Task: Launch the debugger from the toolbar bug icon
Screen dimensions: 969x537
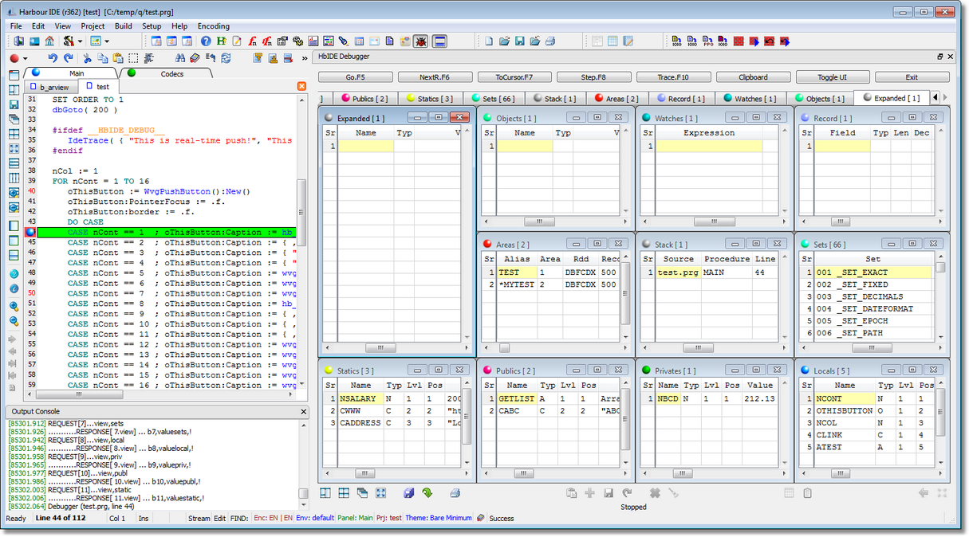Action: [420, 41]
